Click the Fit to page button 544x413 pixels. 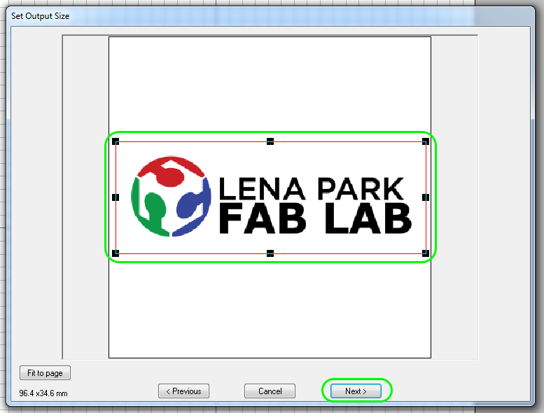click(x=45, y=373)
